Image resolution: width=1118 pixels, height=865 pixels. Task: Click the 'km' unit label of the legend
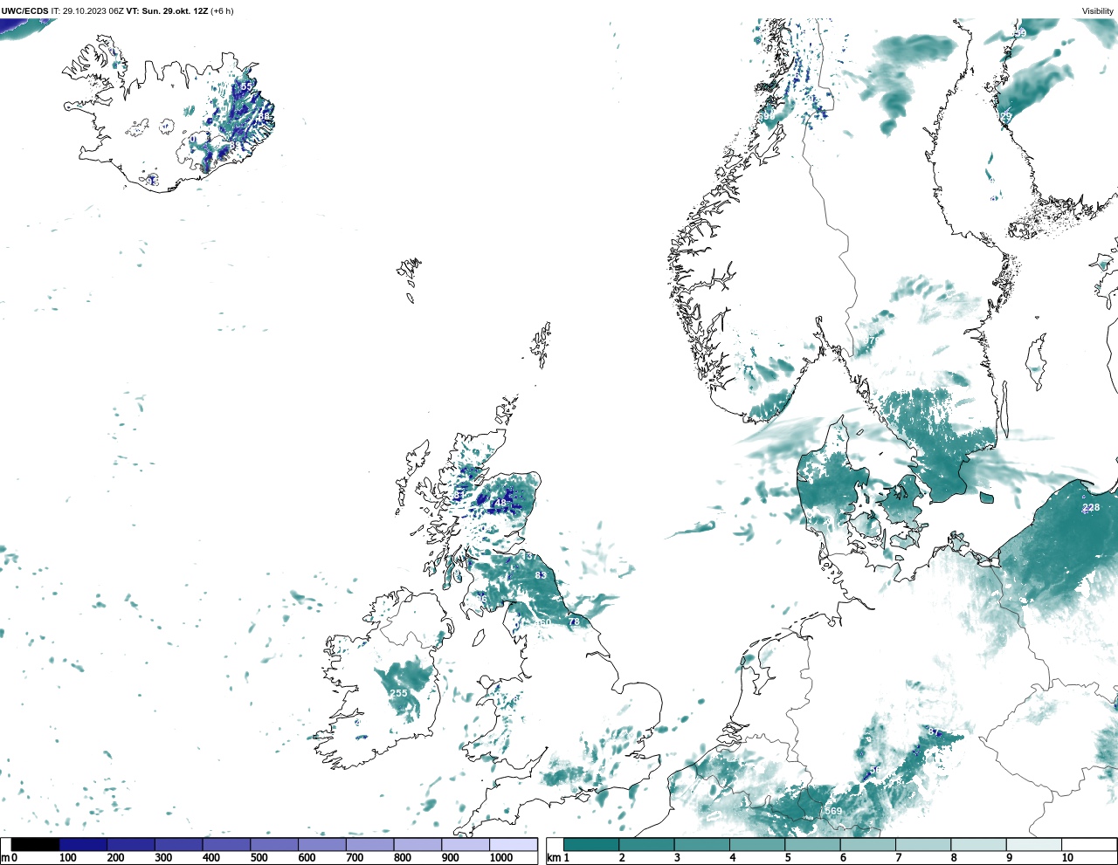(553, 858)
